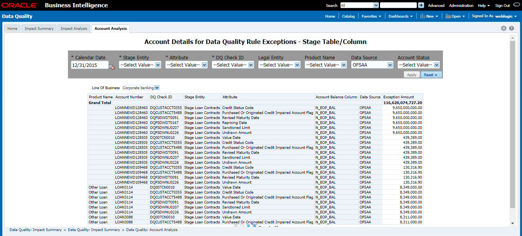Click the Sign Out link
The height and width of the screenshot is (236, 522).
502,5
